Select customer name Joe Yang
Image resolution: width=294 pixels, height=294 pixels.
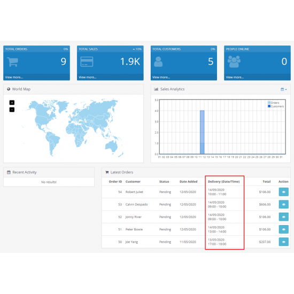(131, 242)
